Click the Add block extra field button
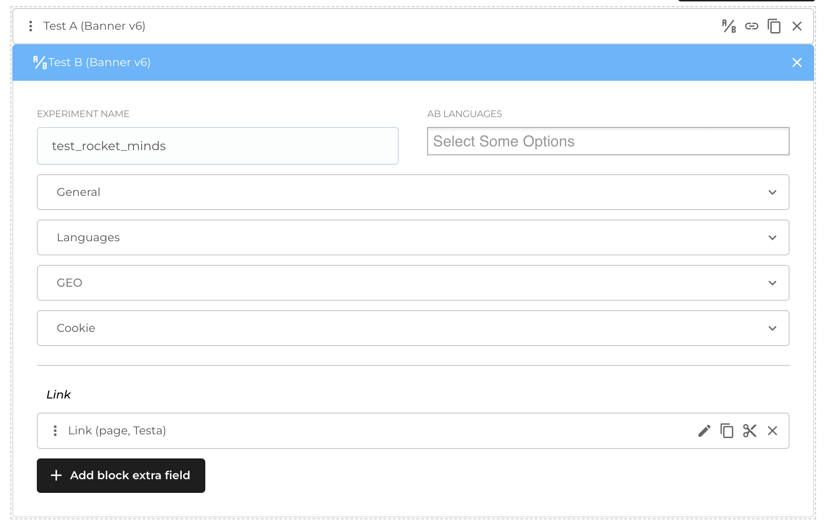Screen dimensions: 825x525 coord(121,475)
